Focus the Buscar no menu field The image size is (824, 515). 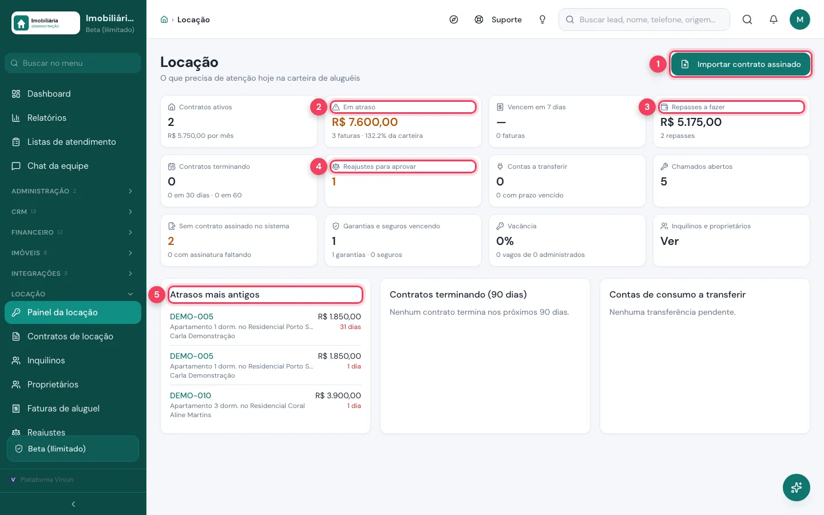pos(73,63)
